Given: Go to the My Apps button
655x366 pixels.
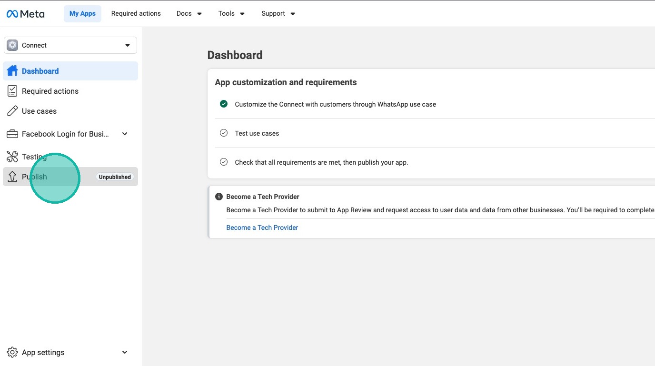Looking at the screenshot, I should click(82, 13).
